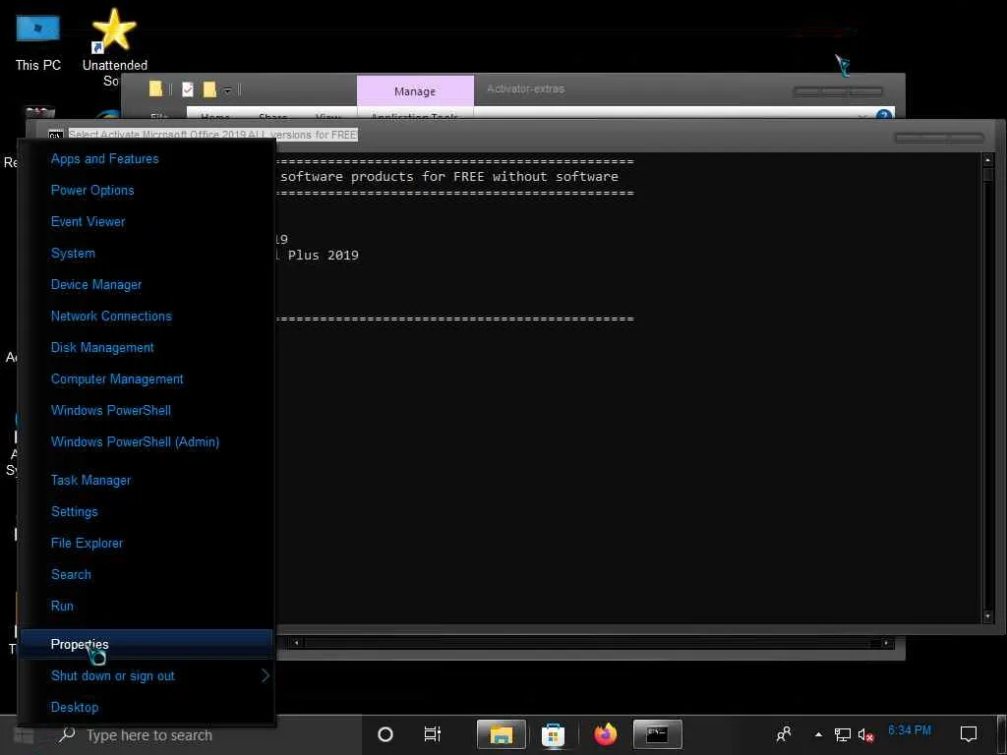Click the Windows Start button

pyautogui.click(x=24, y=735)
